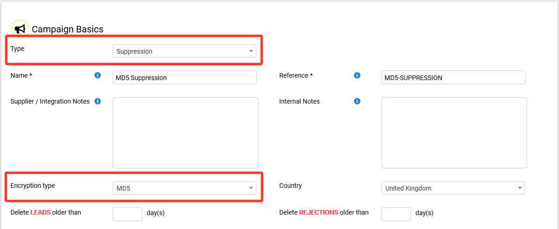Click the Supplier / Integration Notes label
Viewport: 559px width, 229px height.
[50, 101]
